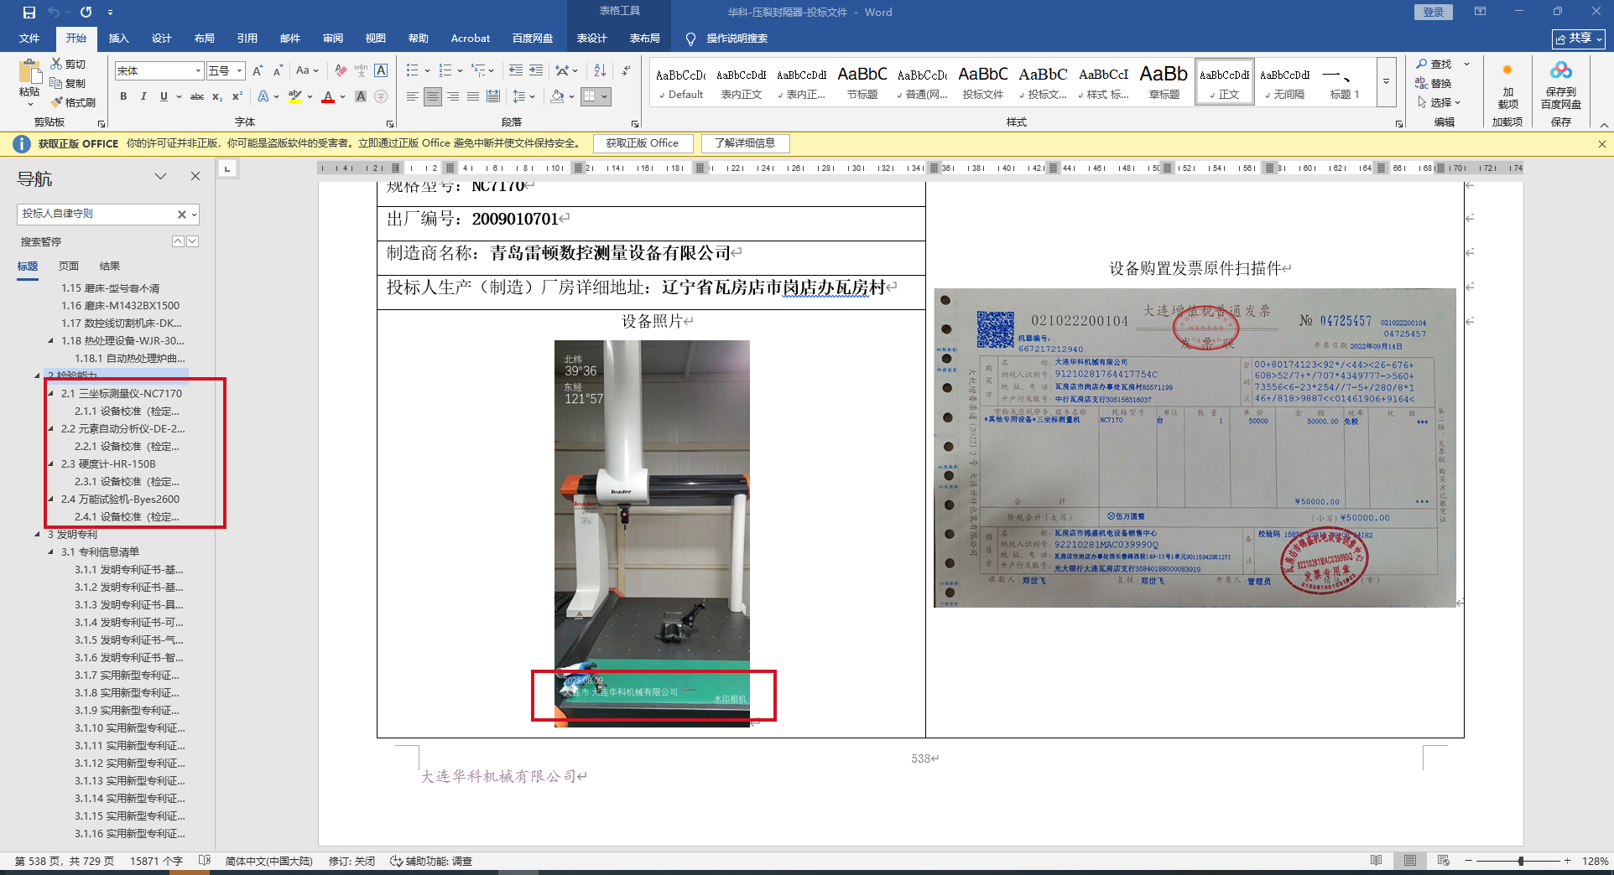
Task: Click the 了解详细信息 button
Action: (x=744, y=143)
